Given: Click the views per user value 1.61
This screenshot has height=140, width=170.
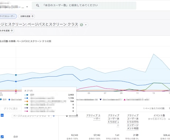Looking at the screenshot, I should (117, 135).
